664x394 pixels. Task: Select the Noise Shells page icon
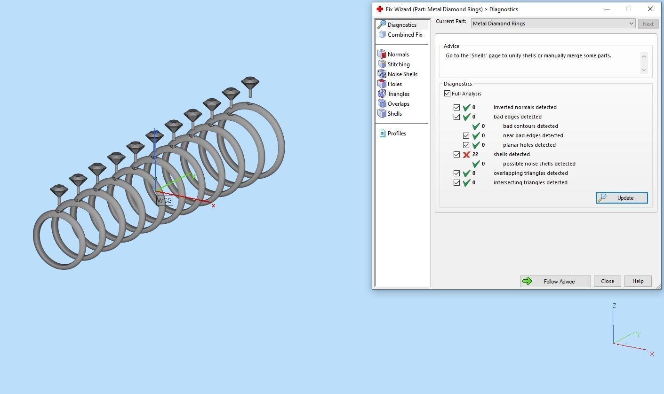[x=382, y=74]
